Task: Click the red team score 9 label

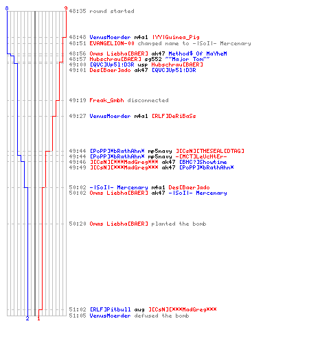Action: (x=66, y=8)
